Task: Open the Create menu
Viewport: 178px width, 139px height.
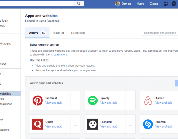Action: [x=154, y=3]
